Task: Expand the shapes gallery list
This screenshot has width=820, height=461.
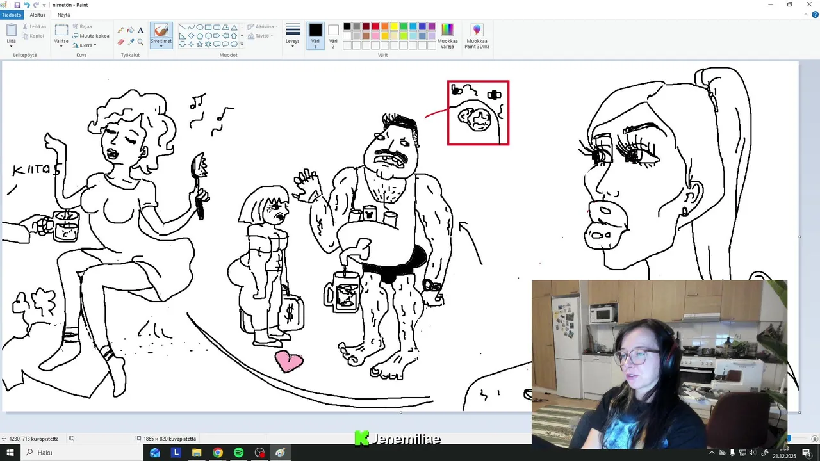Action: [243, 44]
